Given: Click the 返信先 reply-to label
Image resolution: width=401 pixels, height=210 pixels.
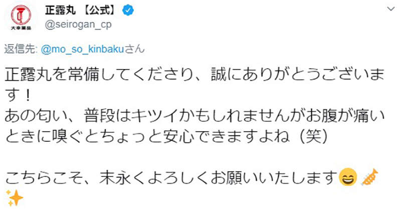Looking at the screenshot, I should click(x=18, y=50).
